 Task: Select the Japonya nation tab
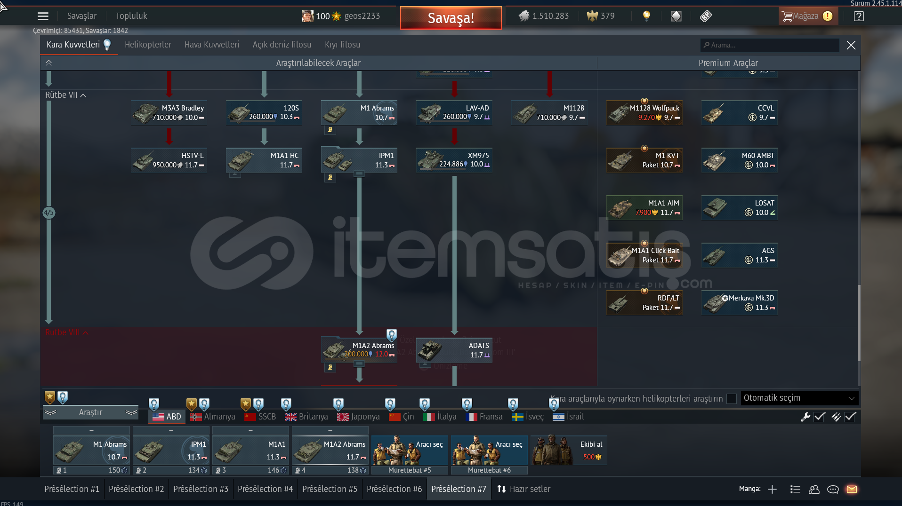click(358, 417)
